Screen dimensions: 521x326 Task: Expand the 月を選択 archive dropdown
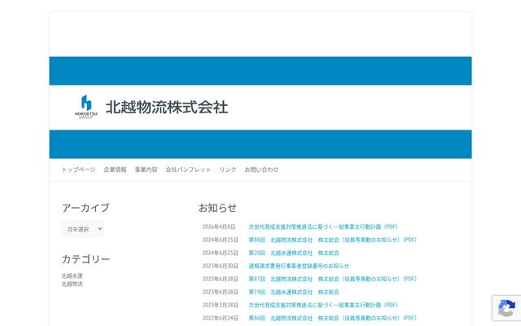pyautogui.click(x=83, y=229)
